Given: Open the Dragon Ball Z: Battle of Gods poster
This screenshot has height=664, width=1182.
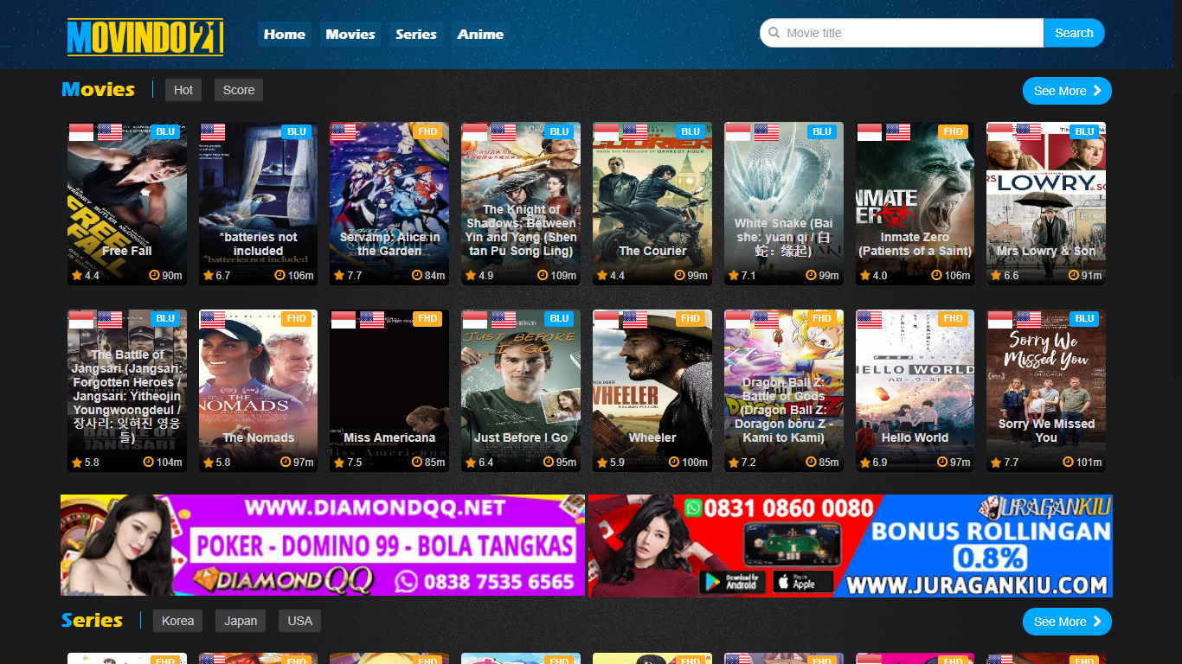Looking at the screenshot, I should (x=784, y=391).
